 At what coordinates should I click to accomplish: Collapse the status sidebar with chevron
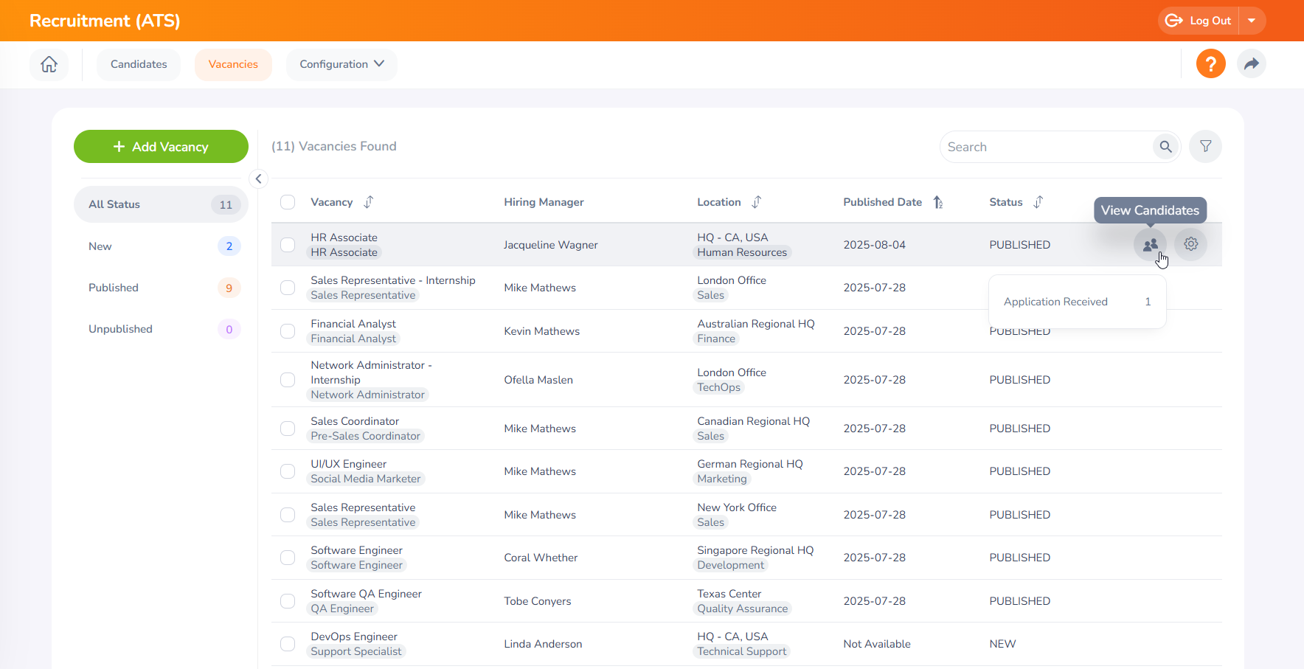coord(258,178)
